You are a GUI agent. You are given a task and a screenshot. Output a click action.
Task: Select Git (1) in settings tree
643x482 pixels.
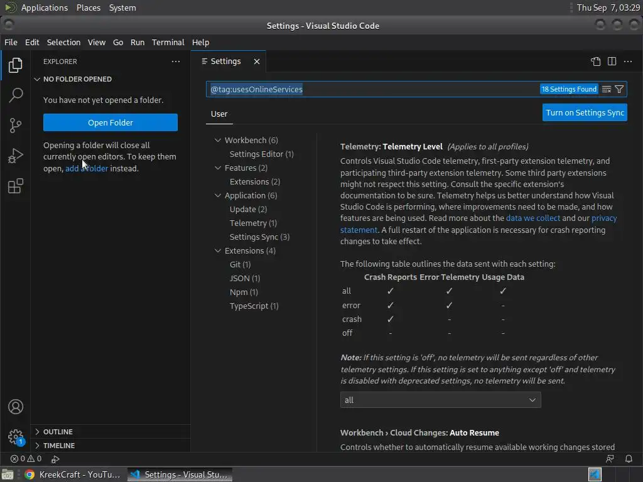coord(240,264)
